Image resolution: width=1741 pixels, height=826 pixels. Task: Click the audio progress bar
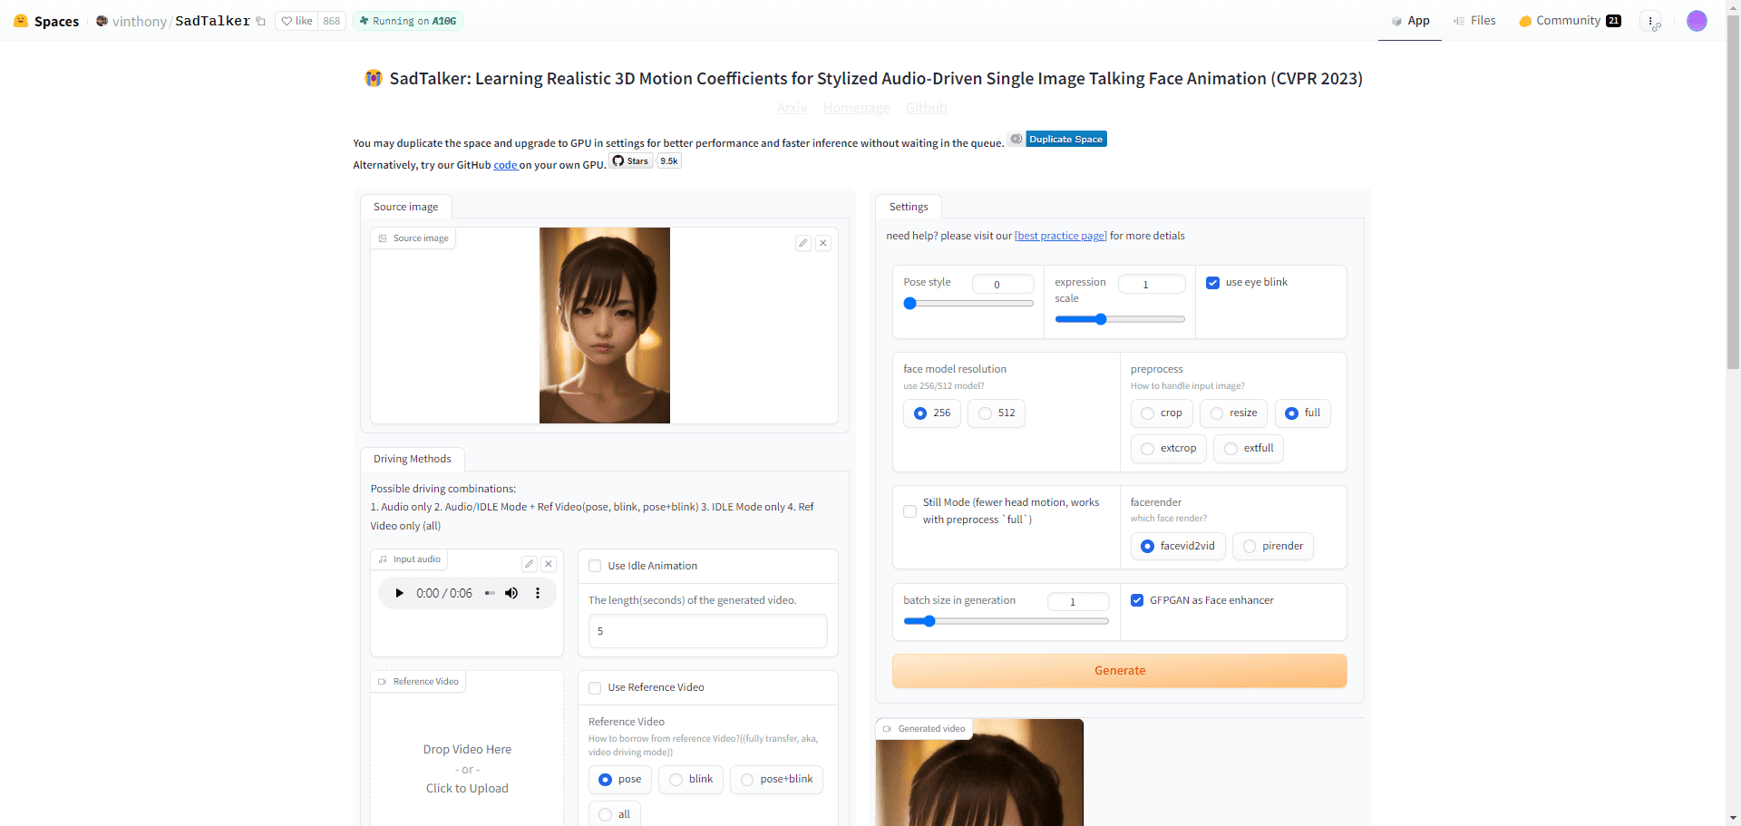point(490,593)
